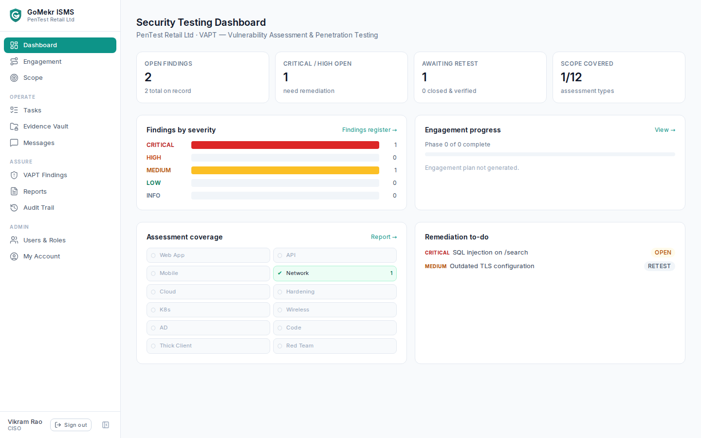This screenshot has height=438, width=701.
Task: Select the Mobile coverage tile
Action: coord(208,274)
